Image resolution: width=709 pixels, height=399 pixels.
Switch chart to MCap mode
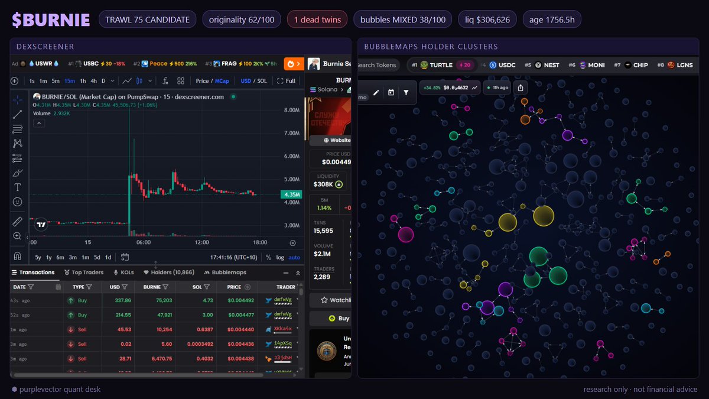tap(222, 81)
